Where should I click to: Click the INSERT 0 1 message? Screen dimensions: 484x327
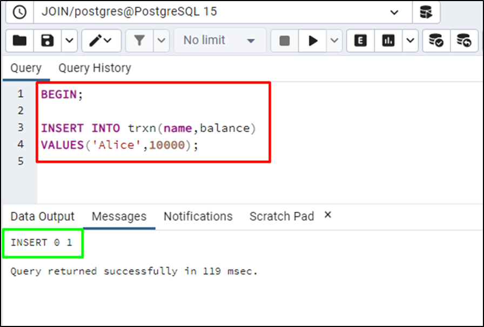[x=42, y=243]
